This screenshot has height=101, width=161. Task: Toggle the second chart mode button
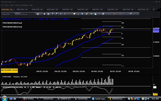pyautogui.click(x=48, y=14)
